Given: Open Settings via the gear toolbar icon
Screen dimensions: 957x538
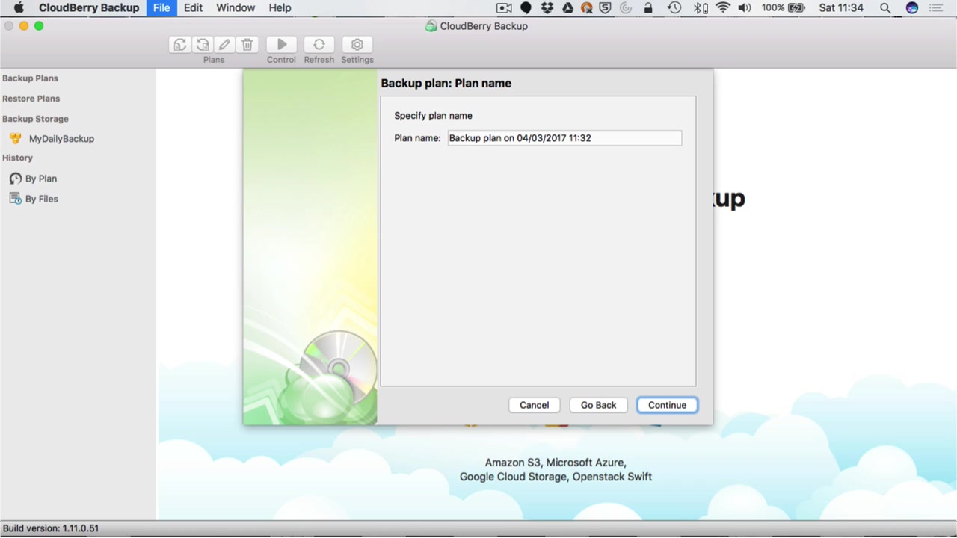Looking at the screenshot, I should click(x=357, y=45).
